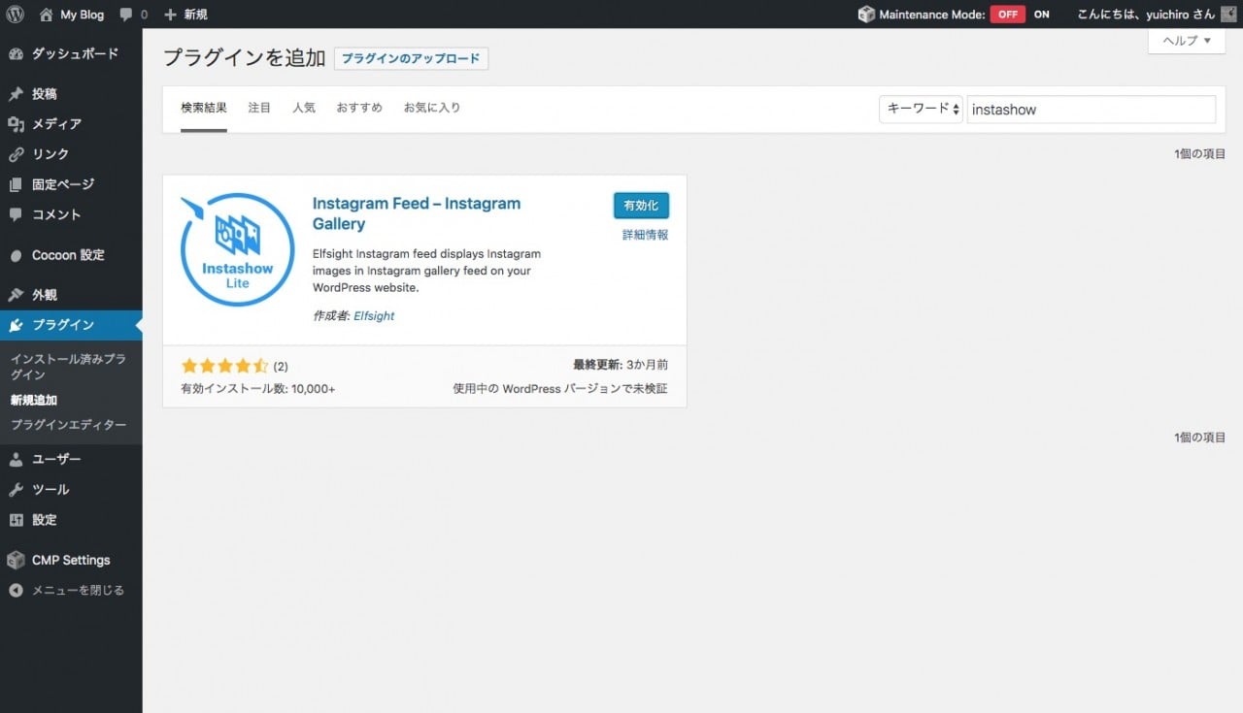This screenshot has height=713, width=1243.
Task: Click the Maintenance Mode box icon
Action: 866,15
